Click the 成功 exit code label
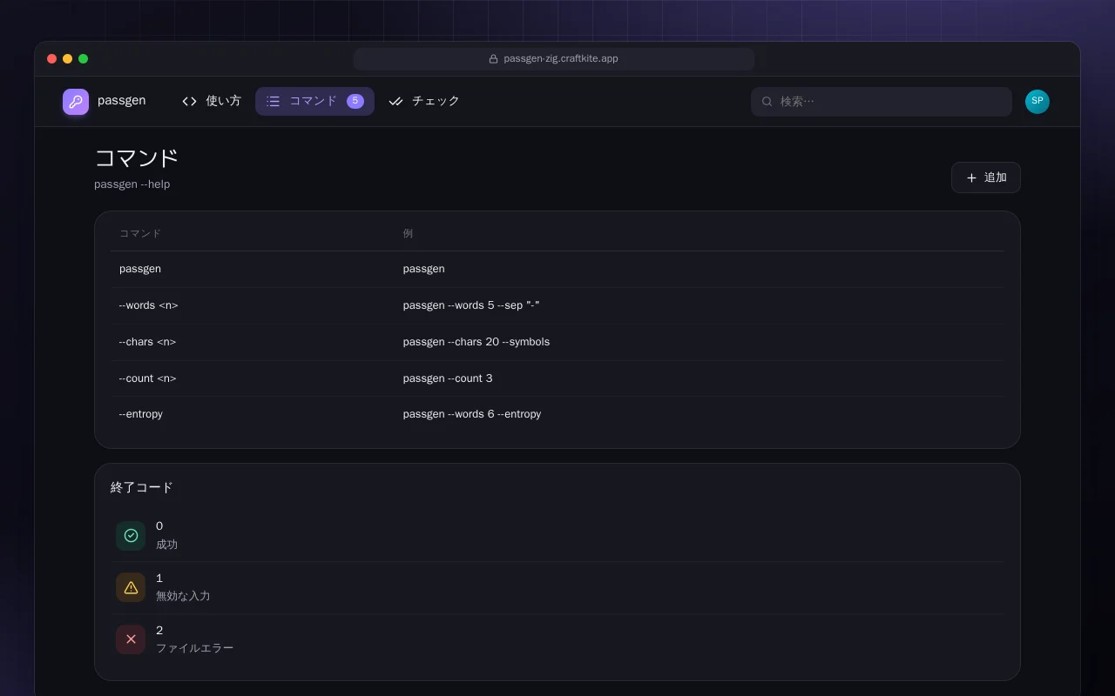This screenshot has width=1115, height=696. point(166,545)
